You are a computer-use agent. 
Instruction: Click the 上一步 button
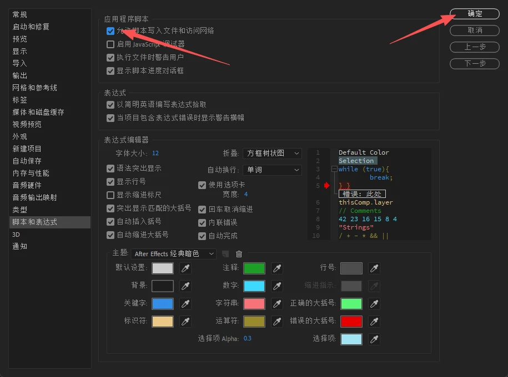coord(474,47)
